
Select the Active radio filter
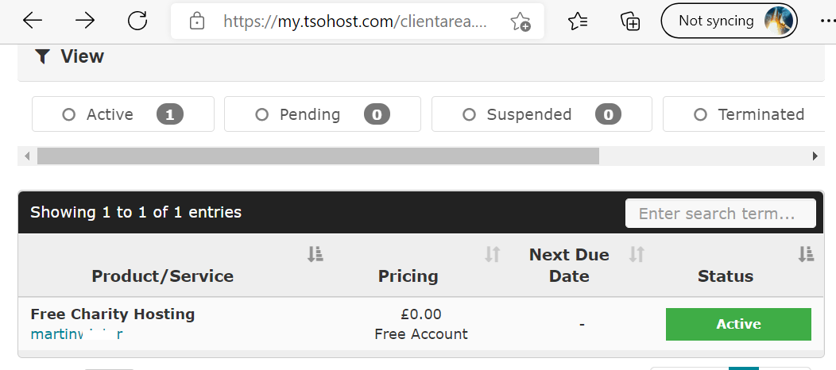pyautogui.click(x=69, y=114)
